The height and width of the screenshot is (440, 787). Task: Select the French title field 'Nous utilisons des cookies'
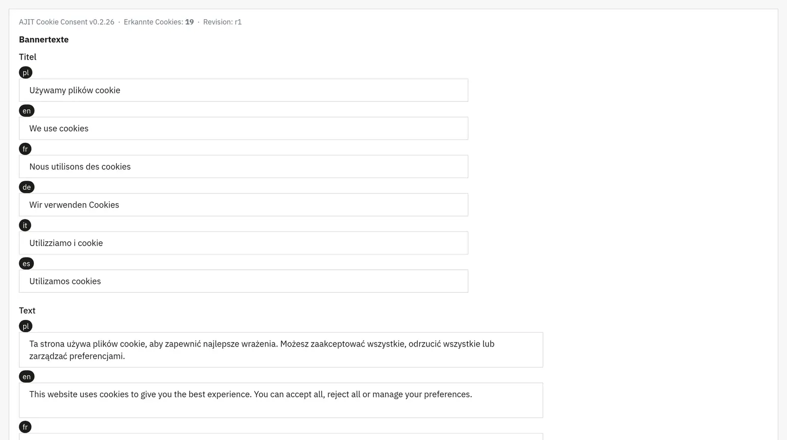pyautogui.click(x=243, y=166)
